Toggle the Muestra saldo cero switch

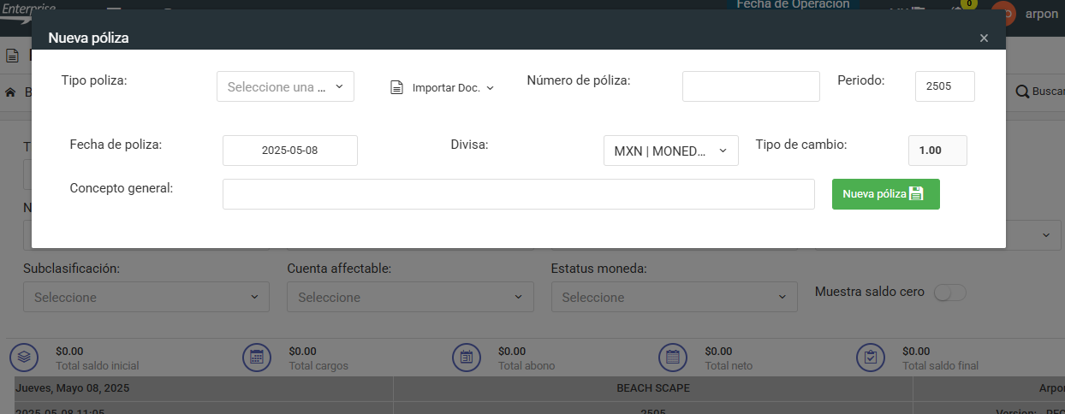[x=949, y=293]
